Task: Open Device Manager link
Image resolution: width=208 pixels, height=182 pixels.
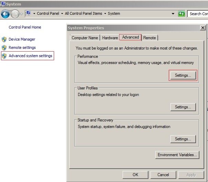Action: [22, 39]
